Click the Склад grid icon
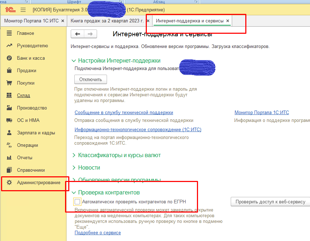This screenshot has height=241, width=310. 9,95
